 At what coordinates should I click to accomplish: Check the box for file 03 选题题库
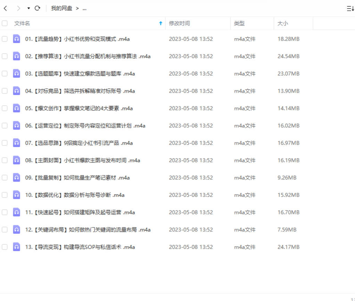tap(5, 74)
